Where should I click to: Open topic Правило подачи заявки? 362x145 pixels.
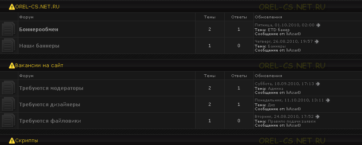click(292, 121)
